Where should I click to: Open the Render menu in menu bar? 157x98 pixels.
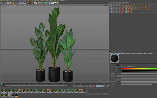(28, 1)
